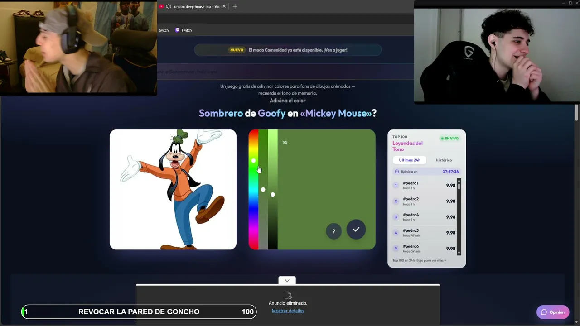
Task: Click the Leyendas del Tono heading
Action: (x=407, y=146)
